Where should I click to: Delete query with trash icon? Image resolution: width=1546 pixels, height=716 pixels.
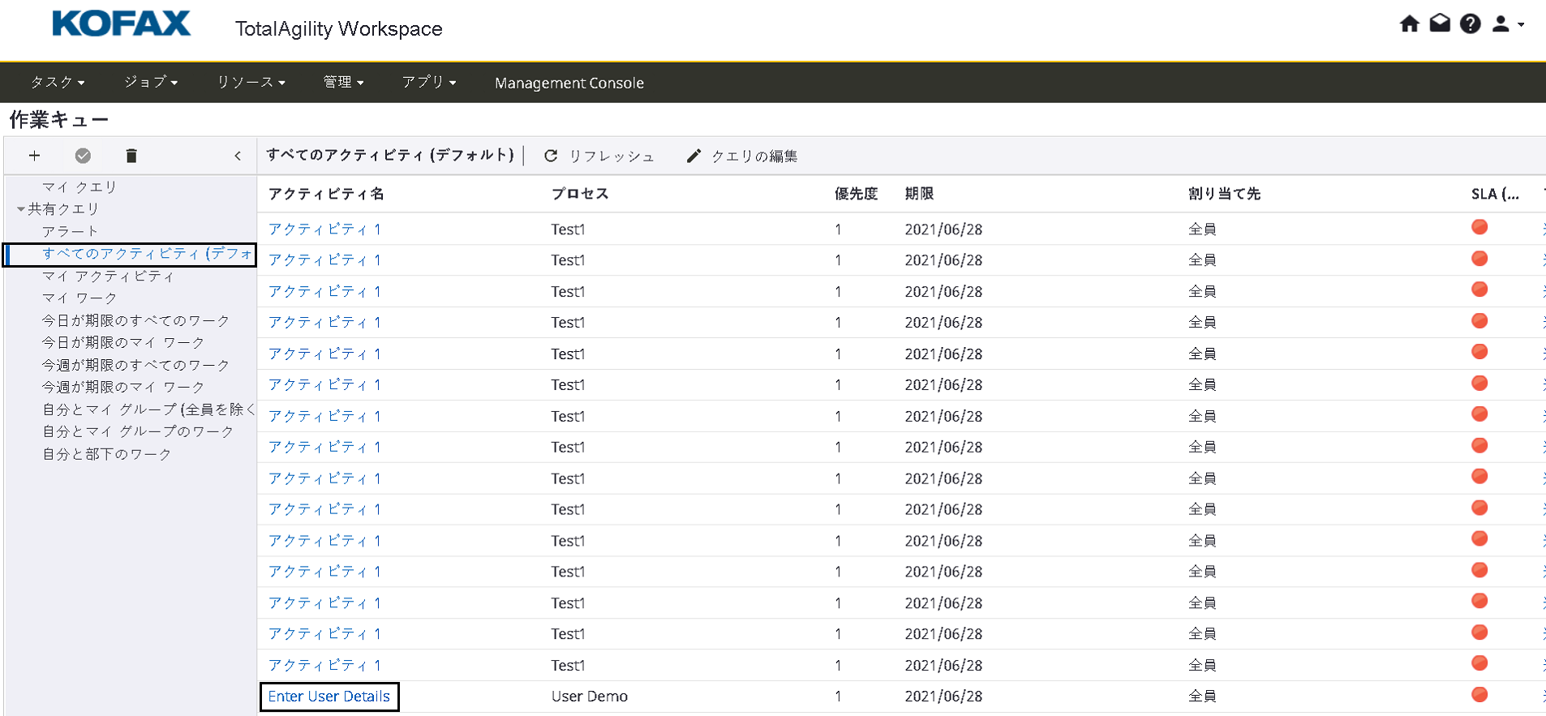tap(131, 156)
